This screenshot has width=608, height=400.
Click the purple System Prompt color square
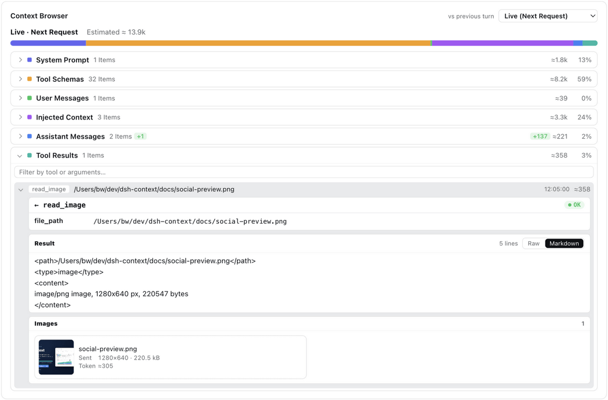click(29, 60)
